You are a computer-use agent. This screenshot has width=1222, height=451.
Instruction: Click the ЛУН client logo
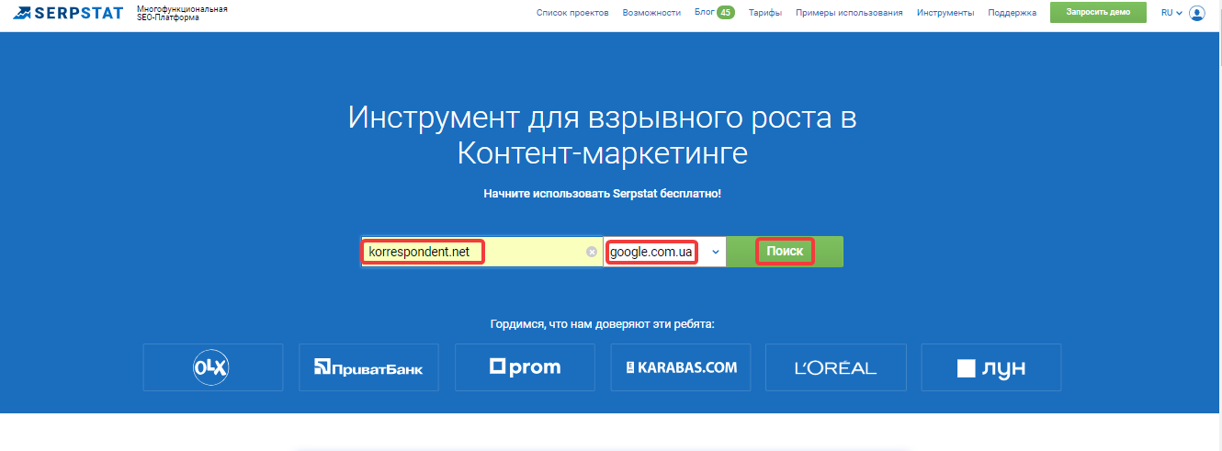[991, 368]
